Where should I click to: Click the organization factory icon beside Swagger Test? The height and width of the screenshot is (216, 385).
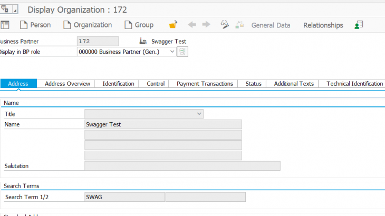point(143,41)
